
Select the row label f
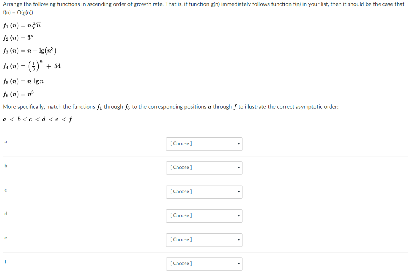[5, 261]
